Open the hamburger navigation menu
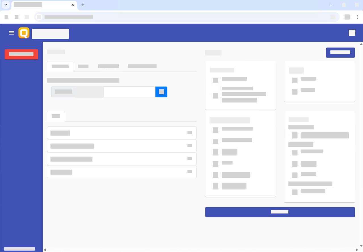 (11, 33)
